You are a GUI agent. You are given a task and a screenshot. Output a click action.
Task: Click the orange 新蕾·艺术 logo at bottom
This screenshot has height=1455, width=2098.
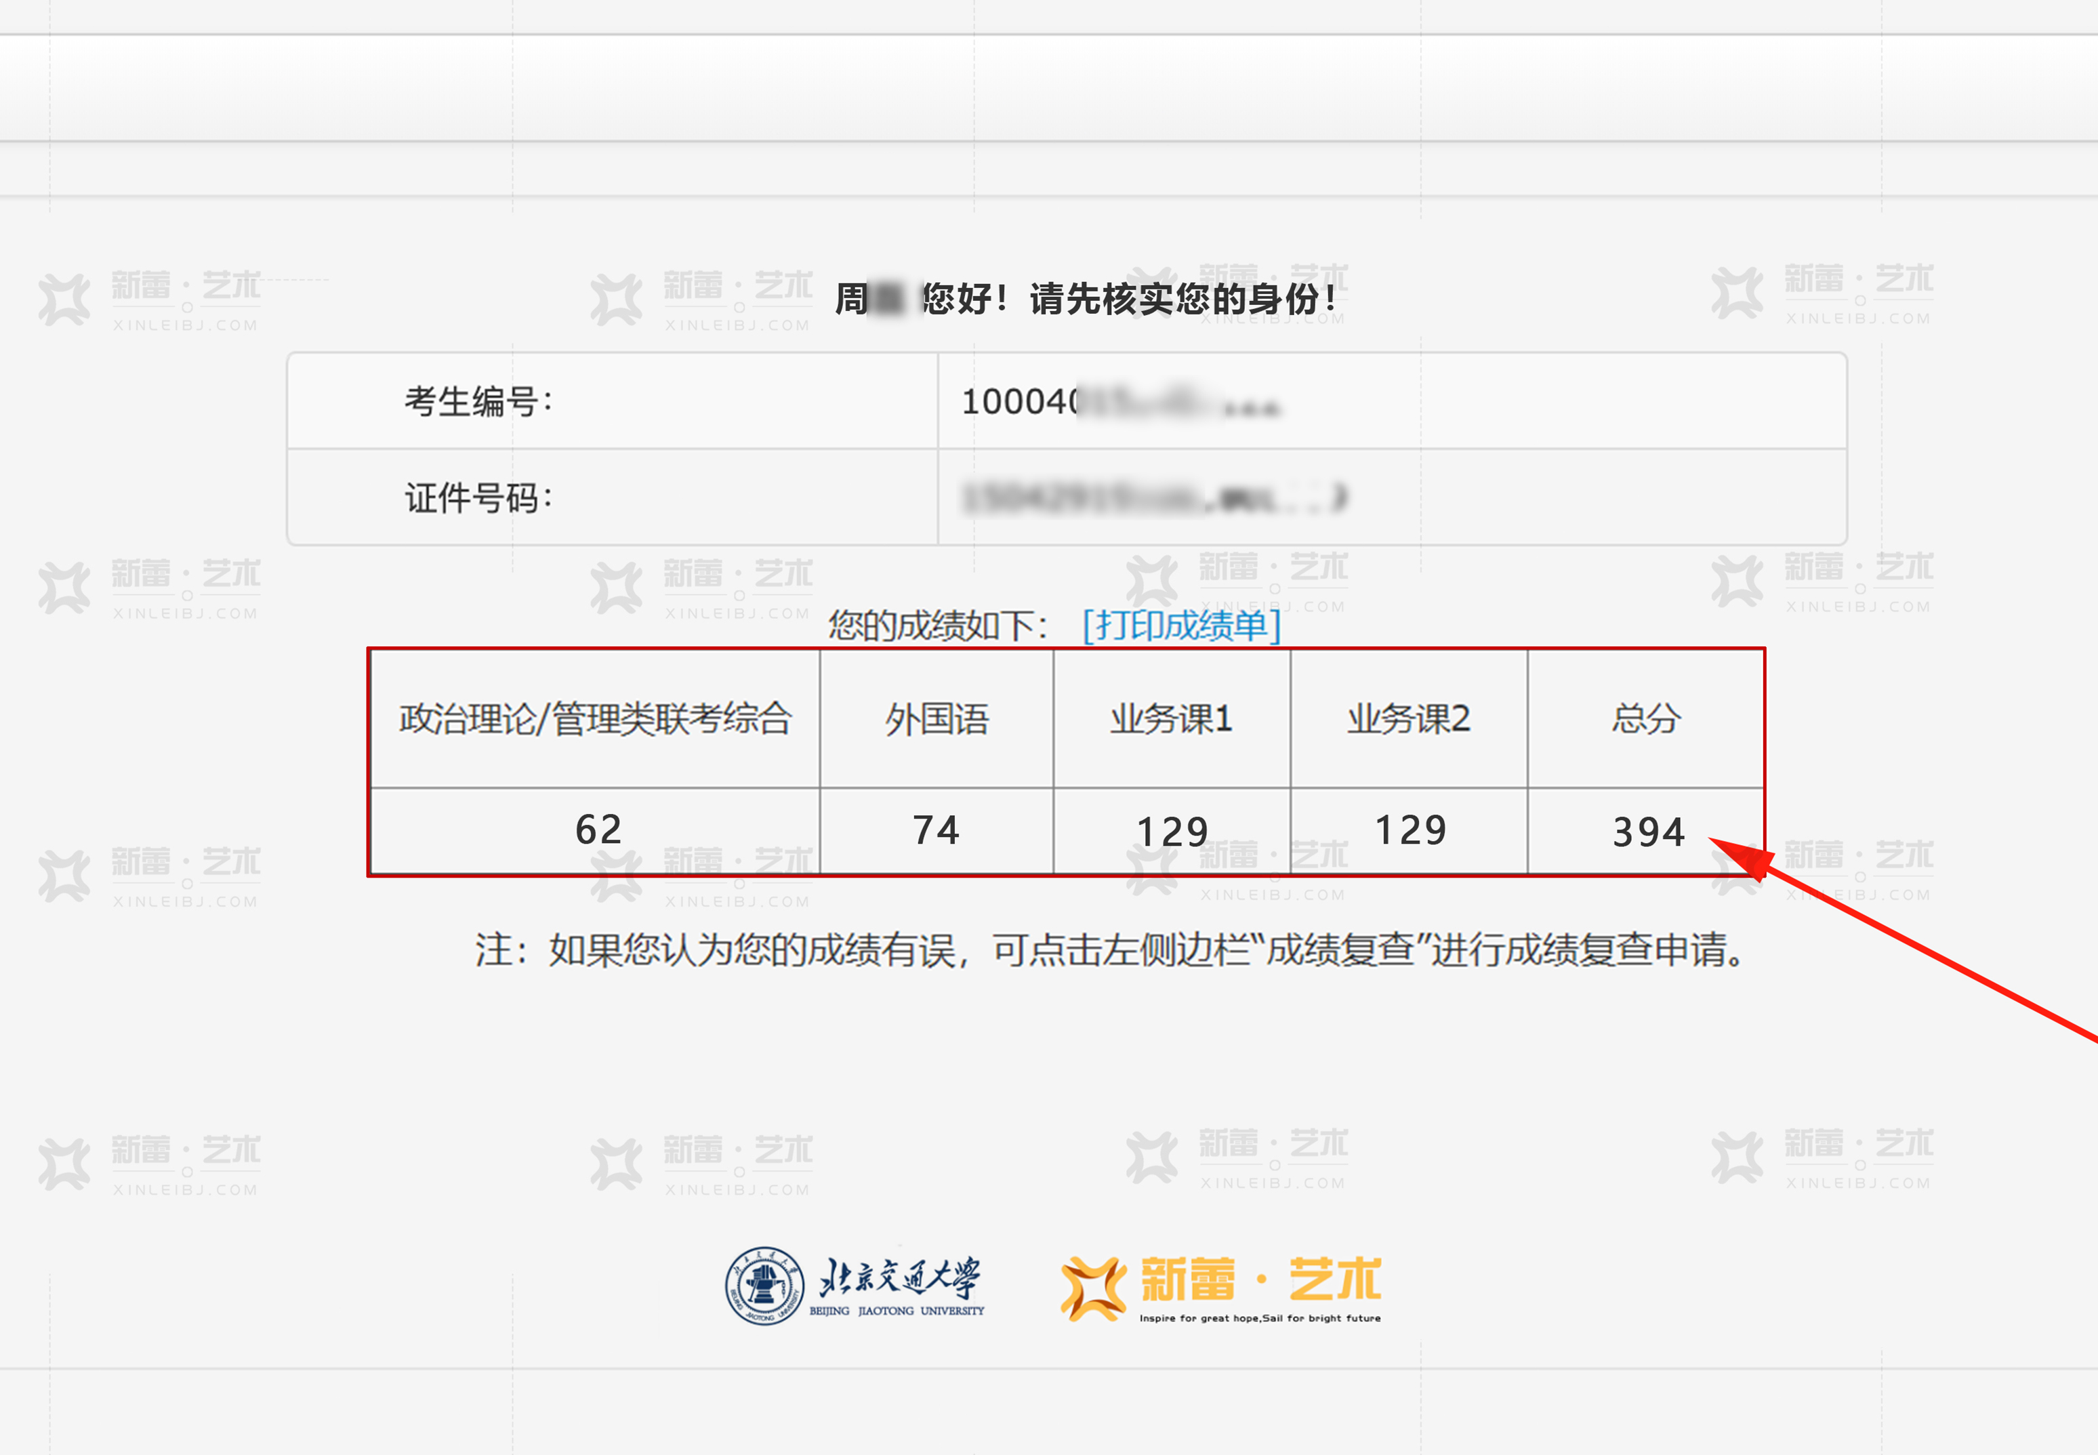[1221, 1288]
